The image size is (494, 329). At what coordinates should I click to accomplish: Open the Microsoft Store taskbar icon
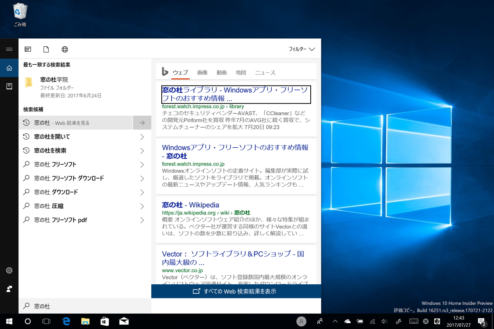pyautogui.click(x=105, y=321)
